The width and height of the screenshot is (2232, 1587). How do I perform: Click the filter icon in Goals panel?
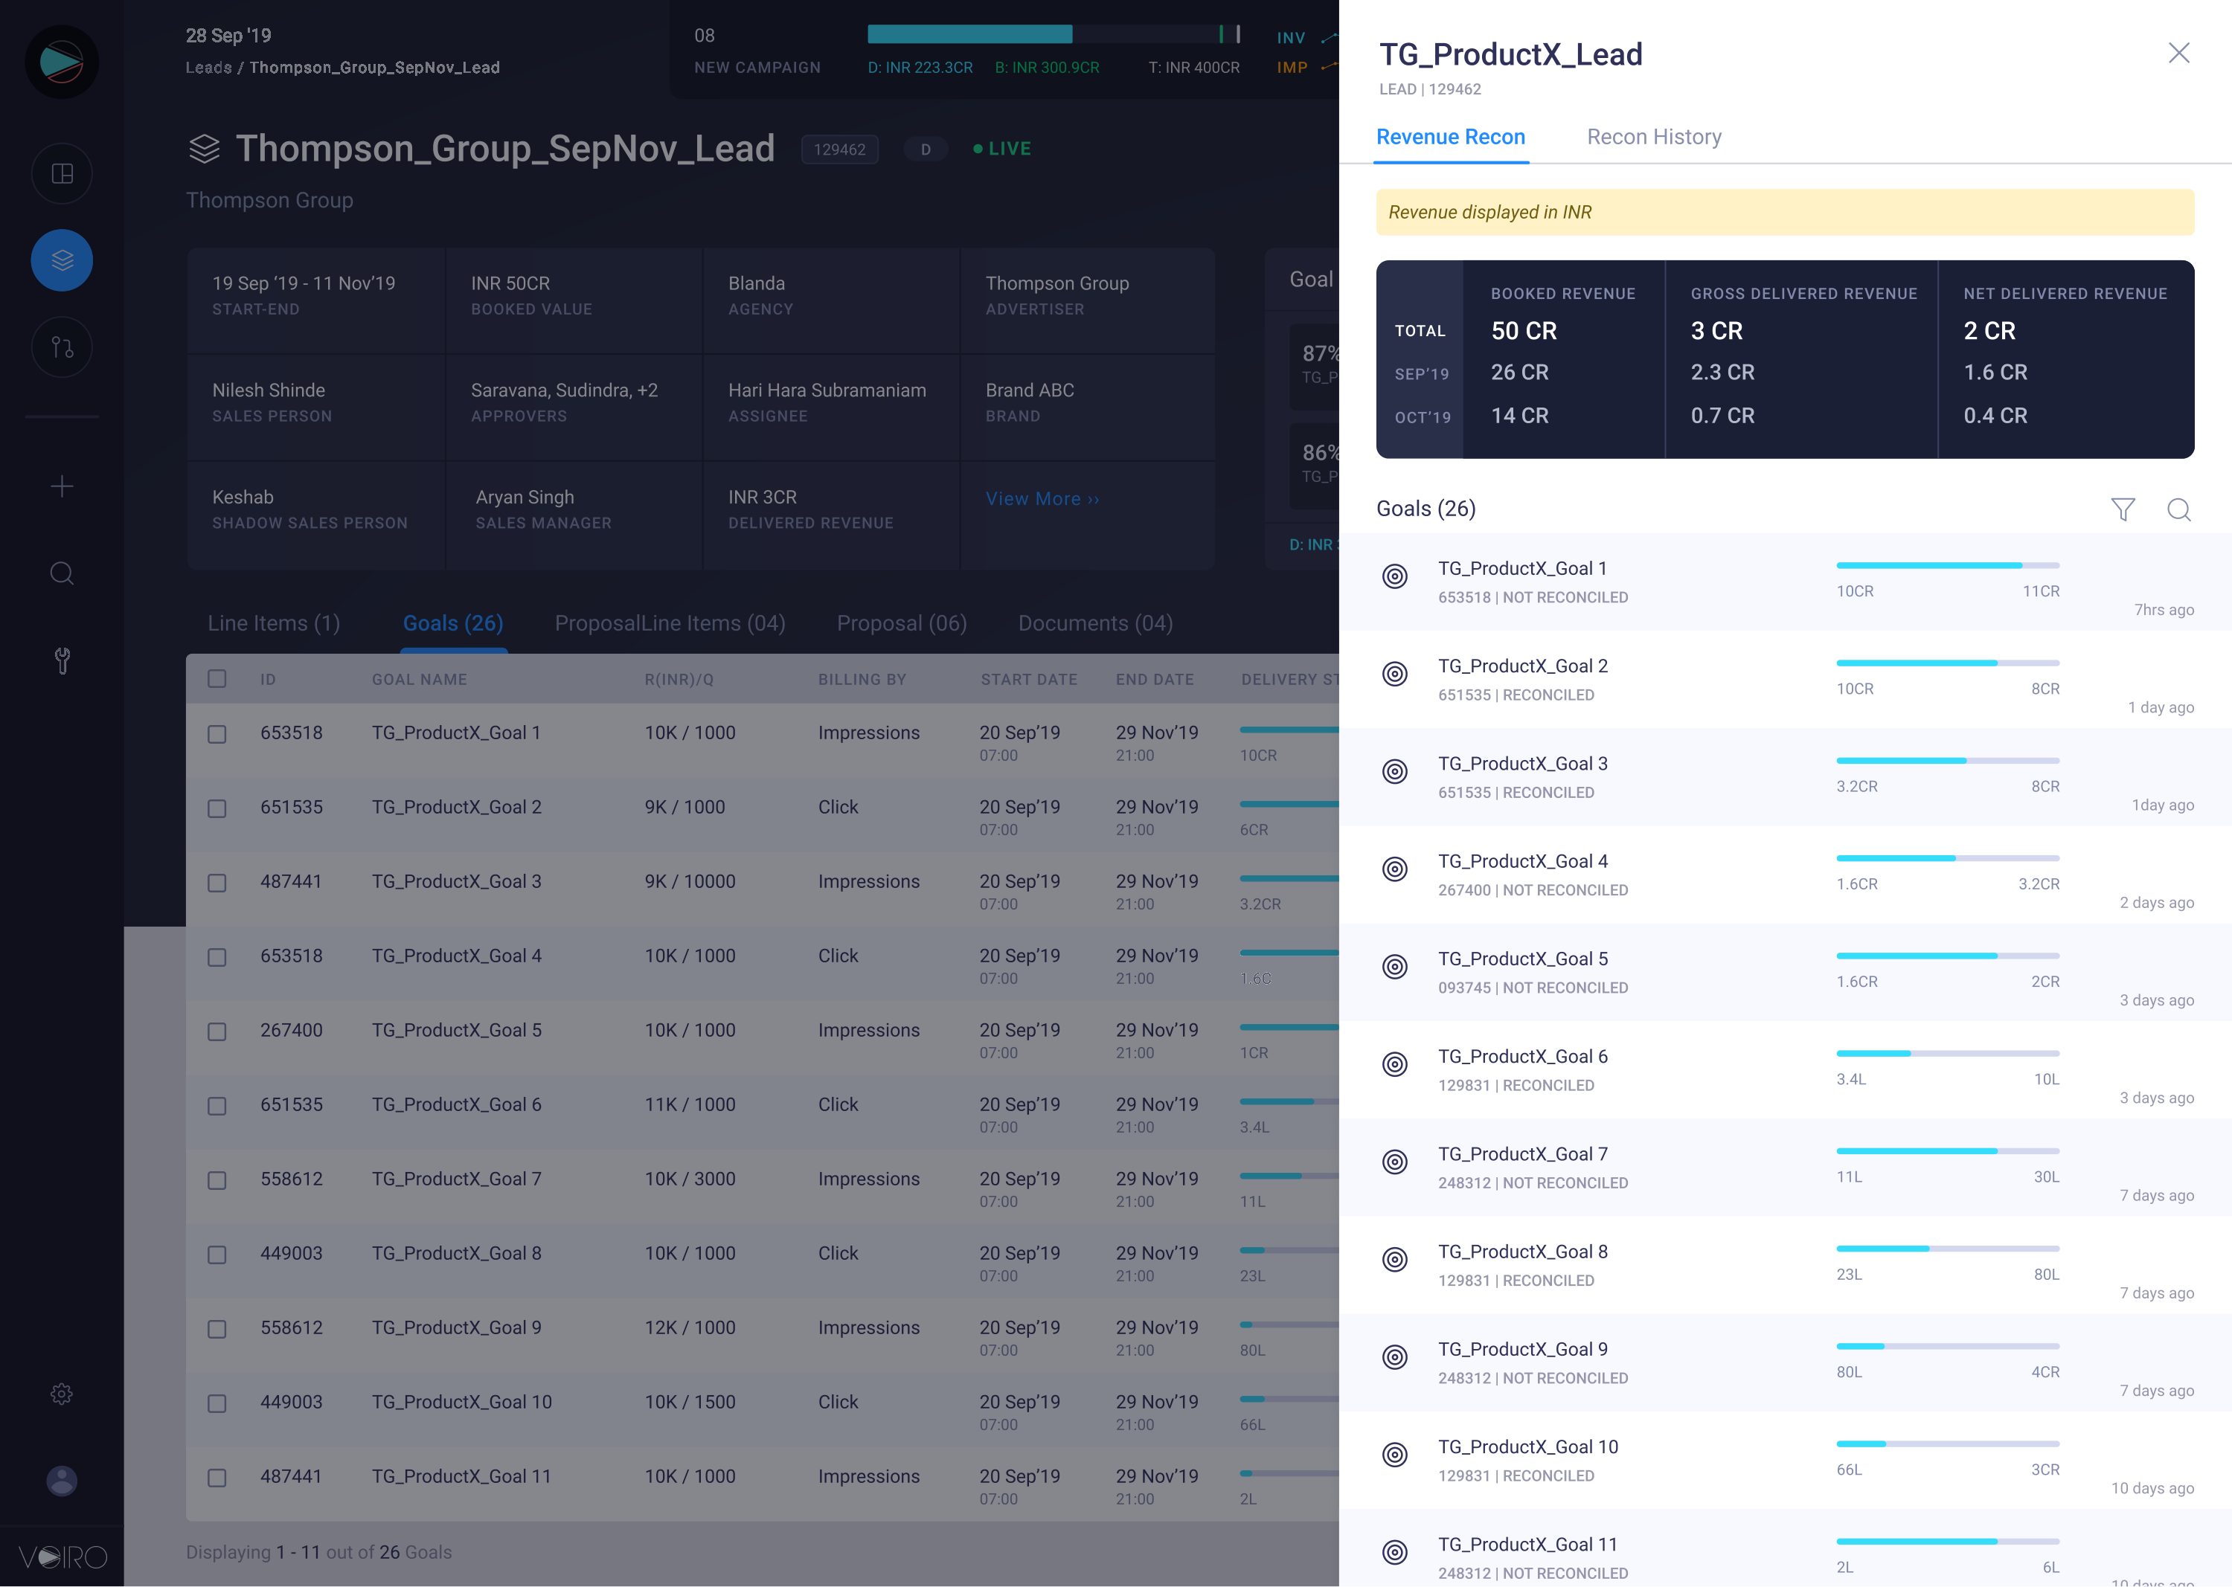(x=2122, y=509)
